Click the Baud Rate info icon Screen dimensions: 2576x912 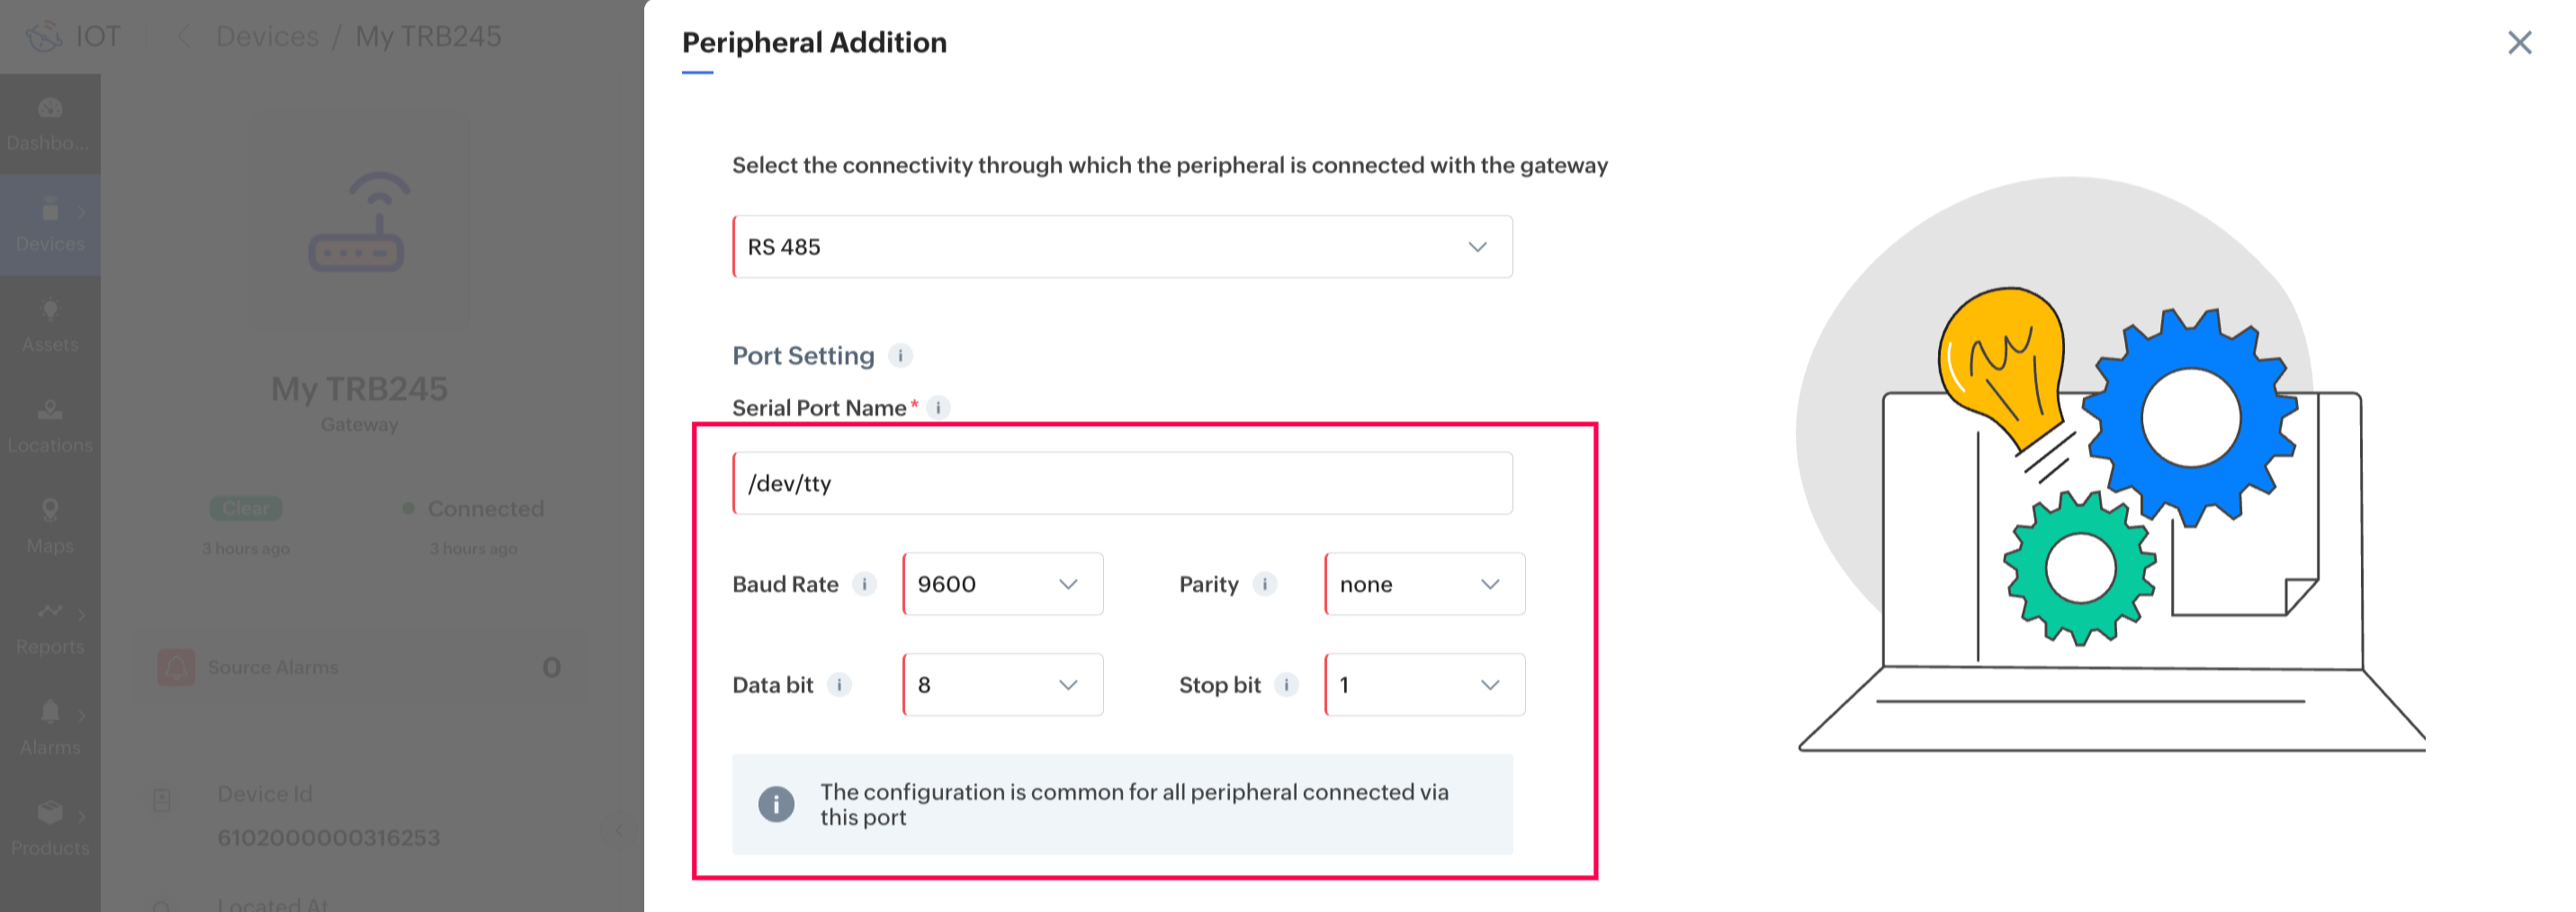pos(864,584)
